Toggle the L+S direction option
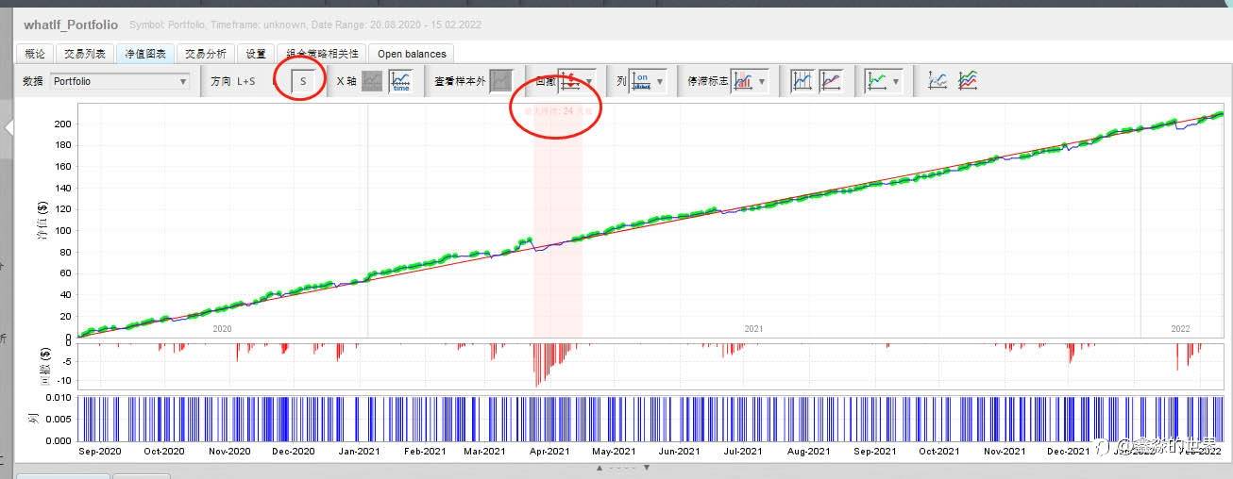Screen dimensions: 1233x479 pyautogui.click(x=245, y=82)
